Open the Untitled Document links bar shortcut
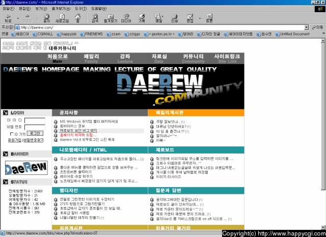This screenshot has height=237, width=326. (292, 34)
